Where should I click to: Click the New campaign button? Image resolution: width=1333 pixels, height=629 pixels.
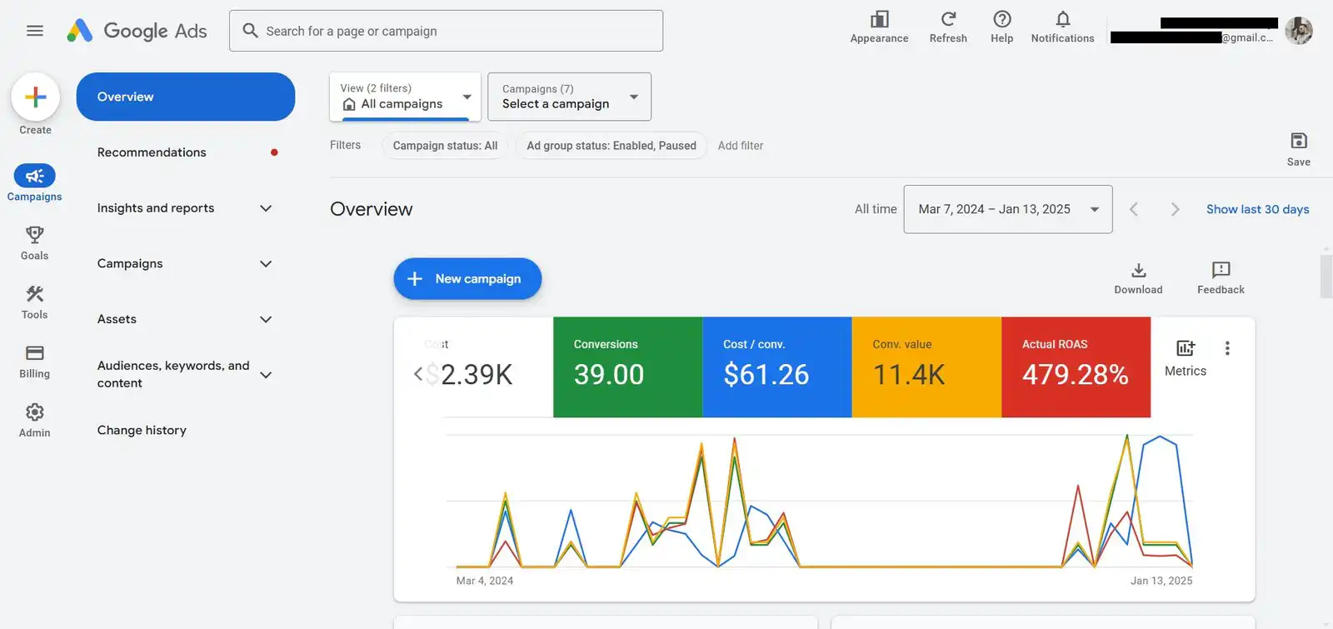coord(467,279)
